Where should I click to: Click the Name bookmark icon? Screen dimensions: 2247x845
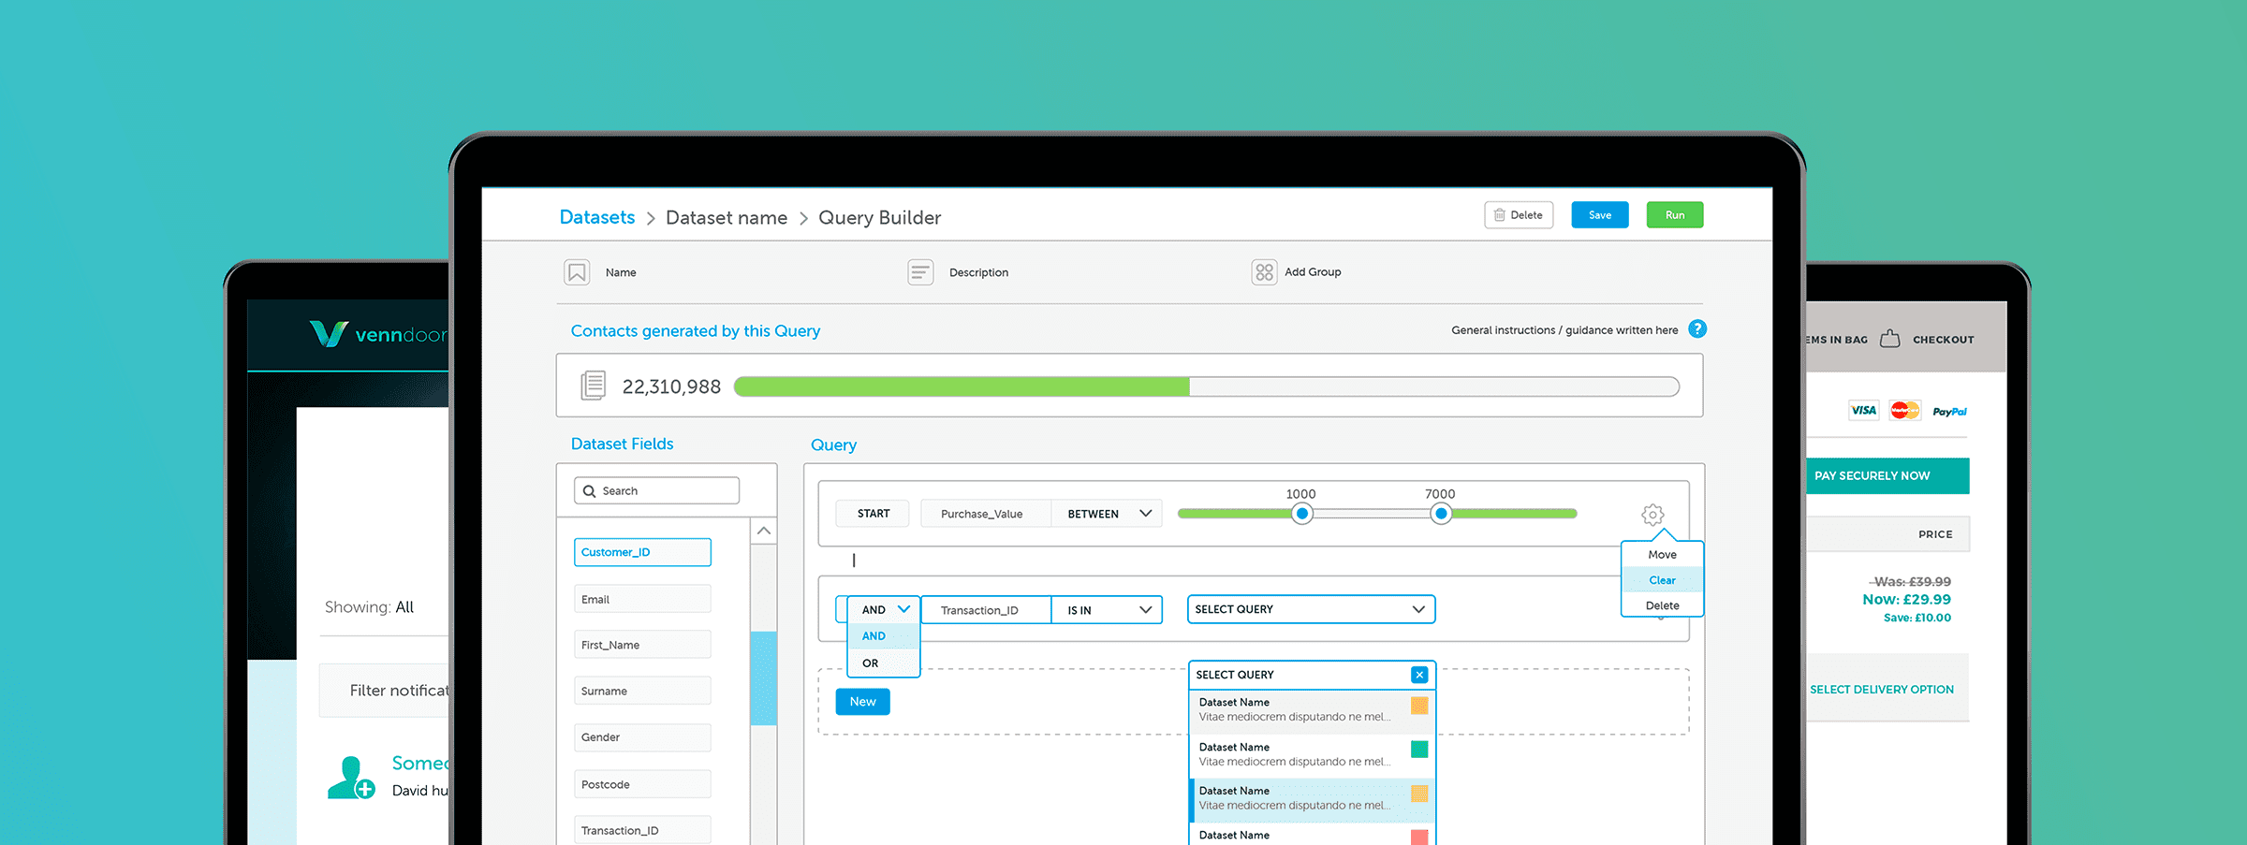coord(577,272)
